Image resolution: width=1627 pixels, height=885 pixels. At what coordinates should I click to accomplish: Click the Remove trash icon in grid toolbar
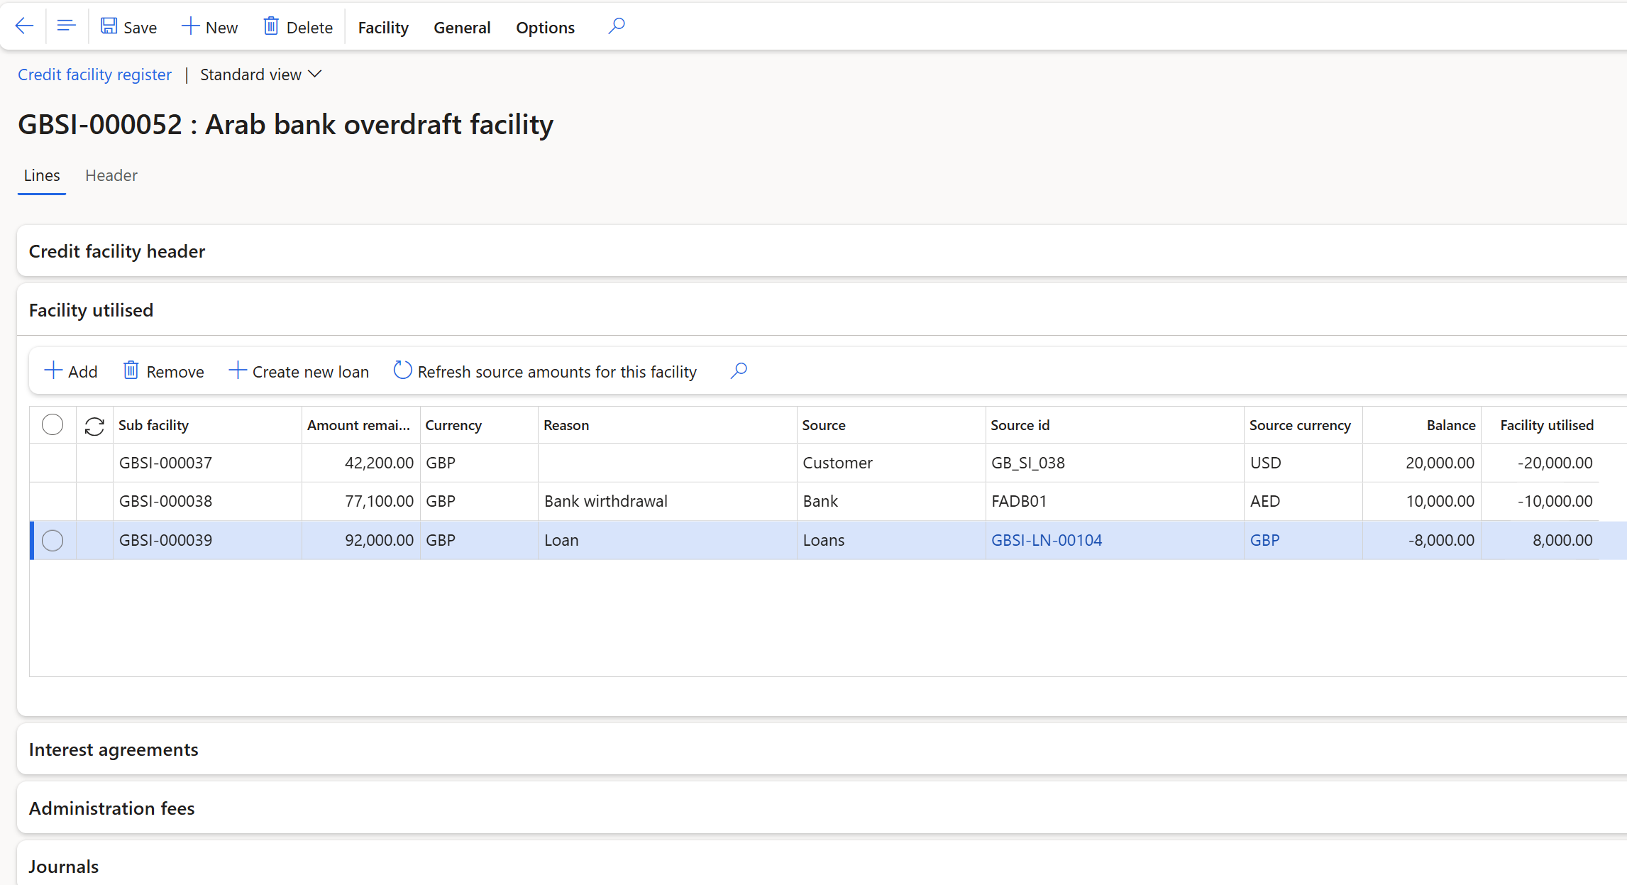[131, 370]
